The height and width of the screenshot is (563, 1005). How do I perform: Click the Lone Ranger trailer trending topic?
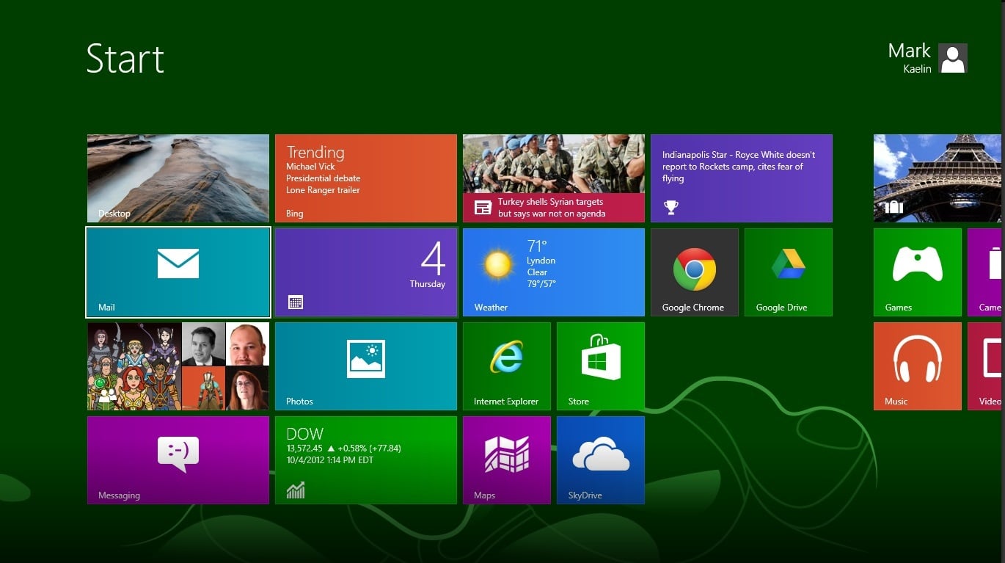324,190
